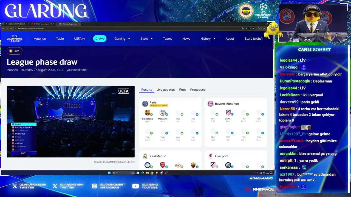351x197 pixels.
Task: Click the PSV crest in the Real Madrid card
Action: 178,165
